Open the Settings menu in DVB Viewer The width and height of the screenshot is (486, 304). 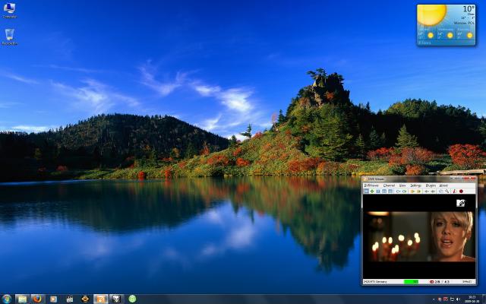(415, 185)
